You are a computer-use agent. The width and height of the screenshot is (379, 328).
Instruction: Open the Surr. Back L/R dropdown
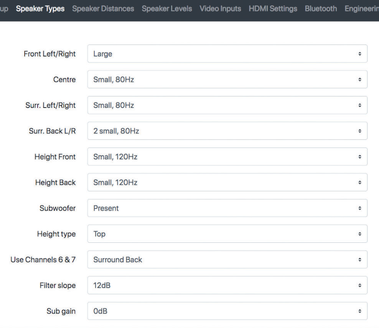pyautogui.click(x=227, y=131)
